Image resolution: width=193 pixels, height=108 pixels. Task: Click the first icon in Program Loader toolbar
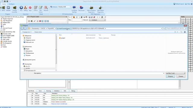pyautogui.click(x=29, y=21)
